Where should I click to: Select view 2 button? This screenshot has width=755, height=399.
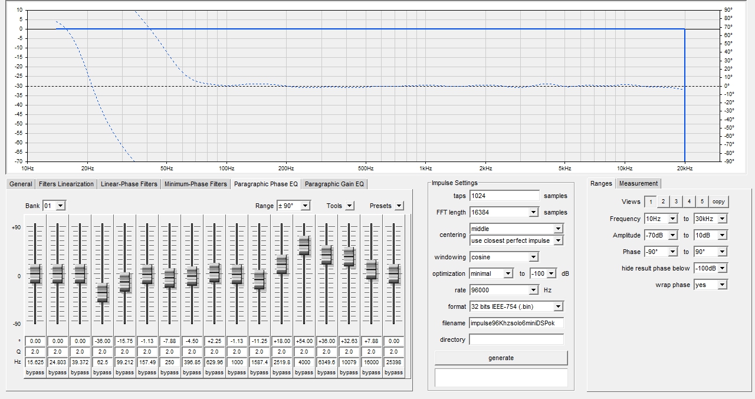tap(663, 202)
